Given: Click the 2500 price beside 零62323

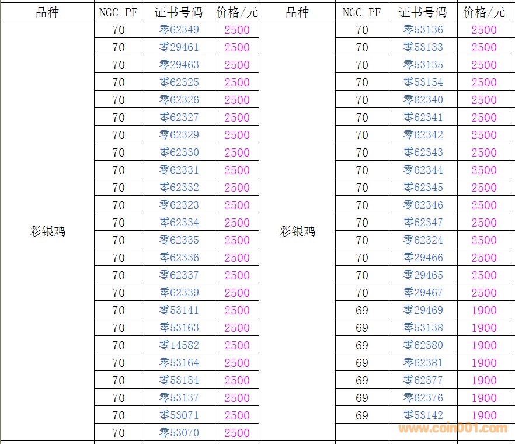Looking at the screenshot, I should pyautogui.click(x=237, y=205).
